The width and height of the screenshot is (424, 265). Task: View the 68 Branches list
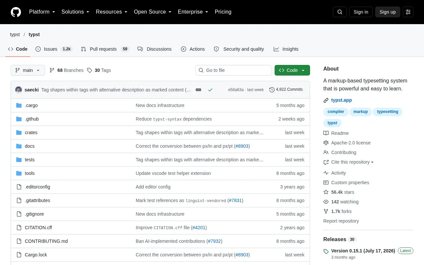[x=67, y=70]
